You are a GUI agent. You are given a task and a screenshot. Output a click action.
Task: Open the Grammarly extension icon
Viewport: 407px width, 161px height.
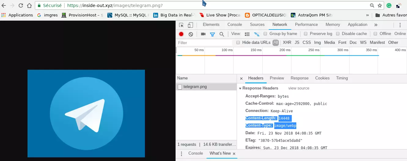pos(389,5)
